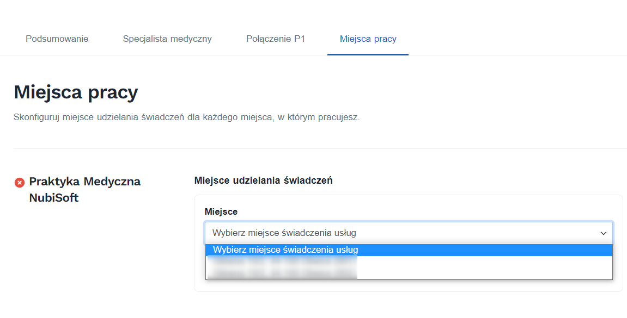The width and height of the screenshot is (627, 318).
Task: Switch to the Podsumowanie tab
Action: [57, 39]
